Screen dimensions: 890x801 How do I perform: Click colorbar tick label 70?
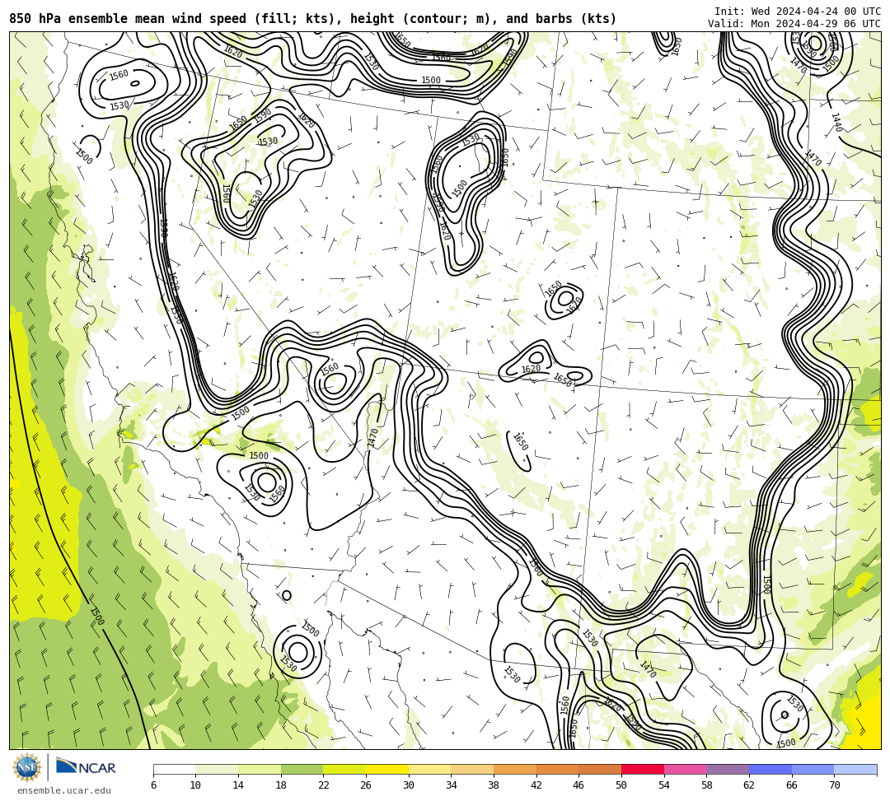pyautogui.click(x=834, y=785)
